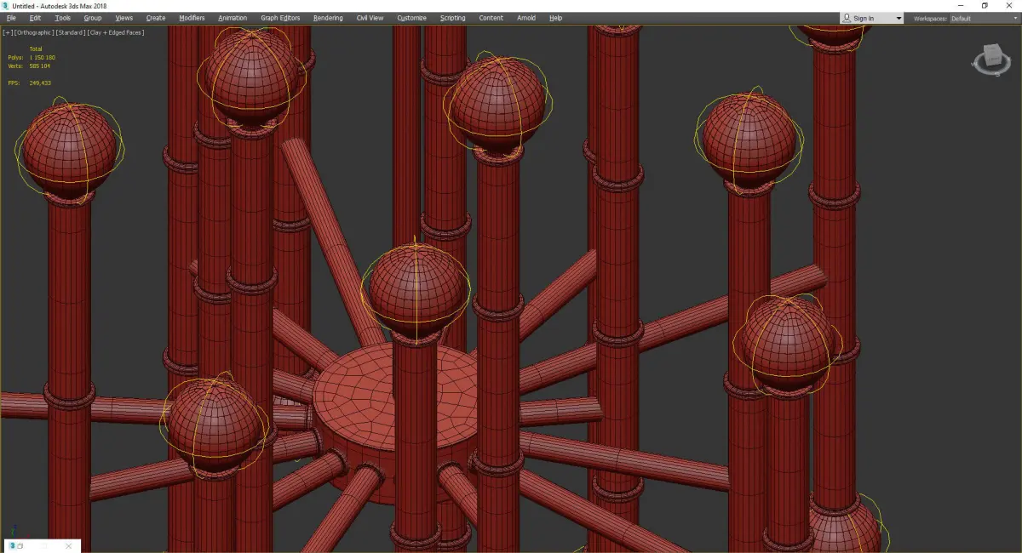This screenshot has width=1022, height=553.
Task: Open the Scripting menu
Action: click(452, 18)
